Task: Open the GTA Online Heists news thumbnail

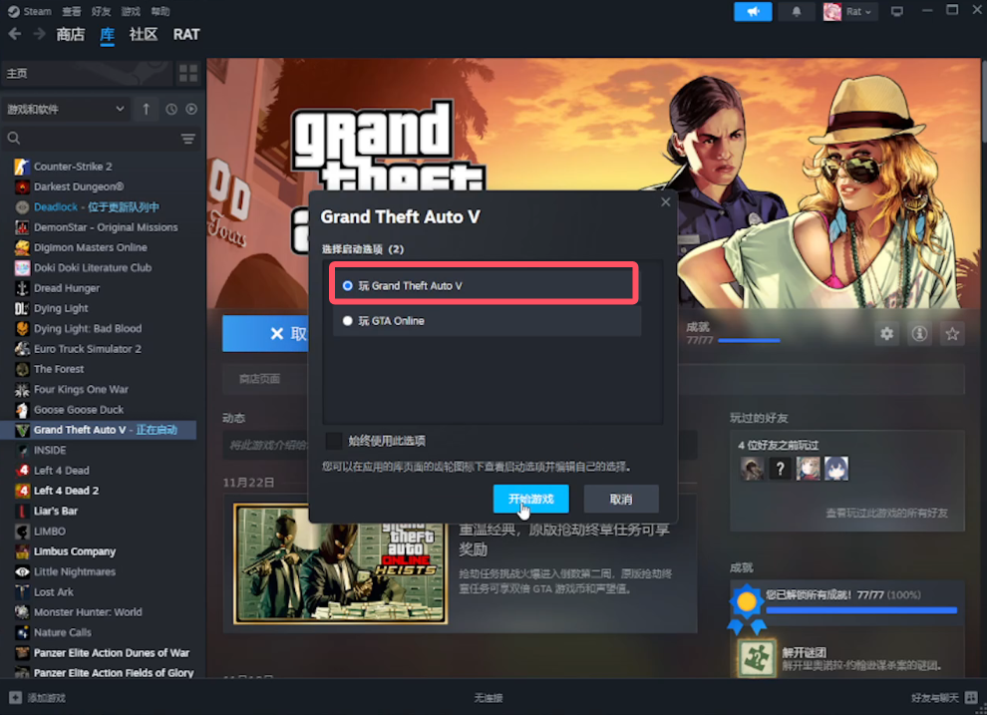Action: tap(341, 563)
